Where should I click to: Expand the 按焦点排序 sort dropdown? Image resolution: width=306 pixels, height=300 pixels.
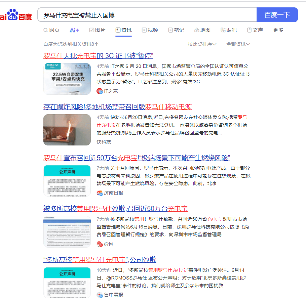point(202,44)
